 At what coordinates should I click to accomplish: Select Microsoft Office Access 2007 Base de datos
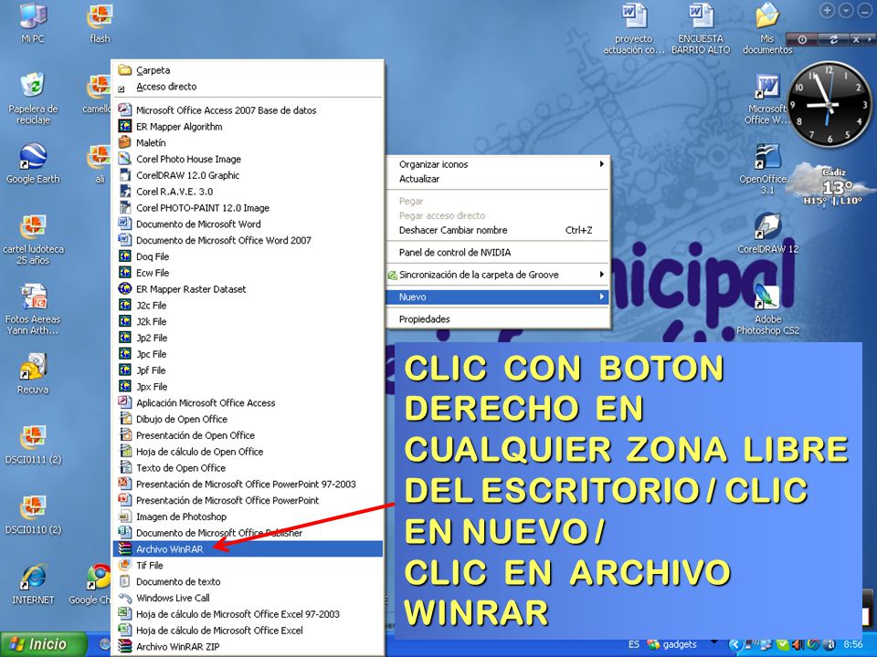coord(248,110)
